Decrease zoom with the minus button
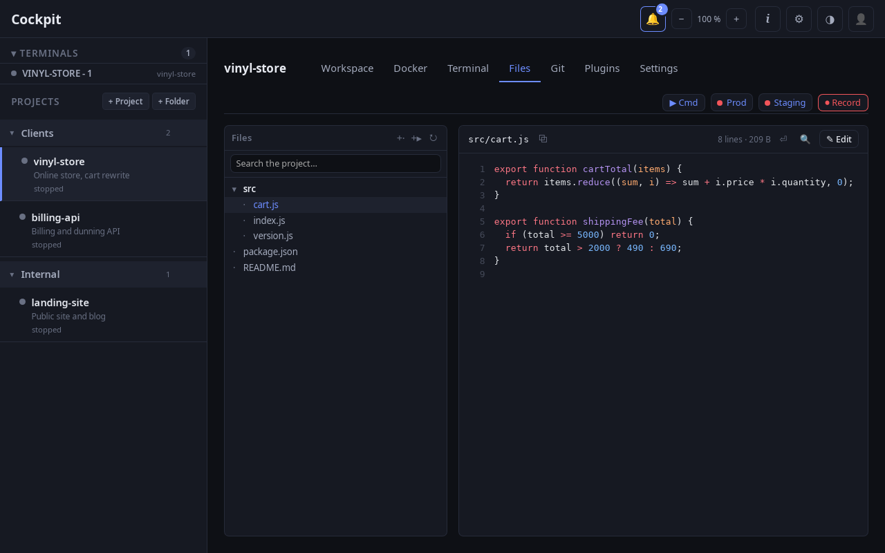This screenshot has height=553, width=885. tap(682, 19)
